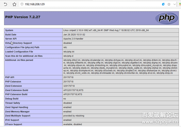Click the DTrace Support value cell
The height and width of the screenshot is (127, 181).
pos(121,124)
